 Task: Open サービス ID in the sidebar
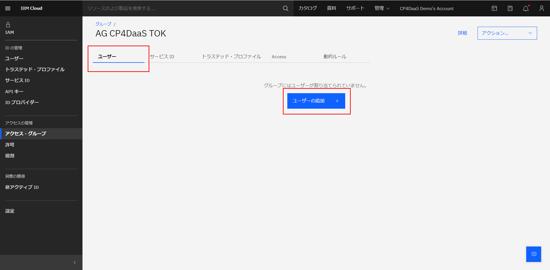17,81
